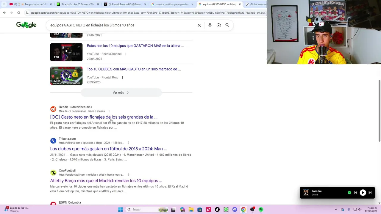Open more options for Frontal Rojo video
This screenshot has width=381, height=214.
tap(122, 78)
